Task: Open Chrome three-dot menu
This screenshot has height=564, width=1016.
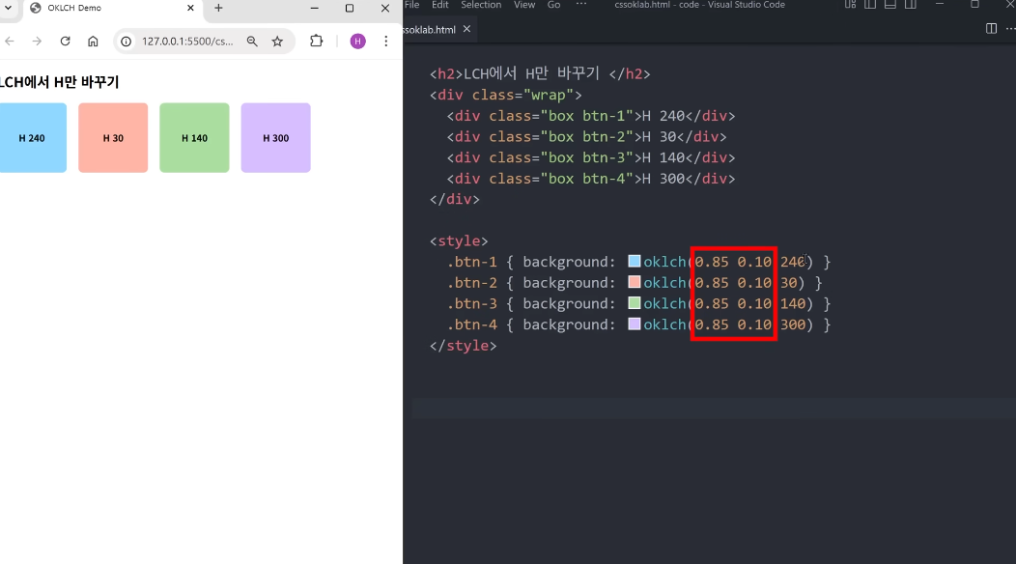Action: [386, 42]
